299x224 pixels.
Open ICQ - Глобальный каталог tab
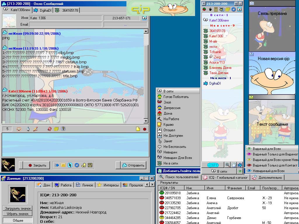[226, 178]
